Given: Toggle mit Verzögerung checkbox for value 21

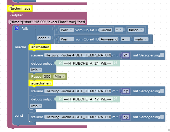Looking at the screenshot, I should click(x=162, y=55).
